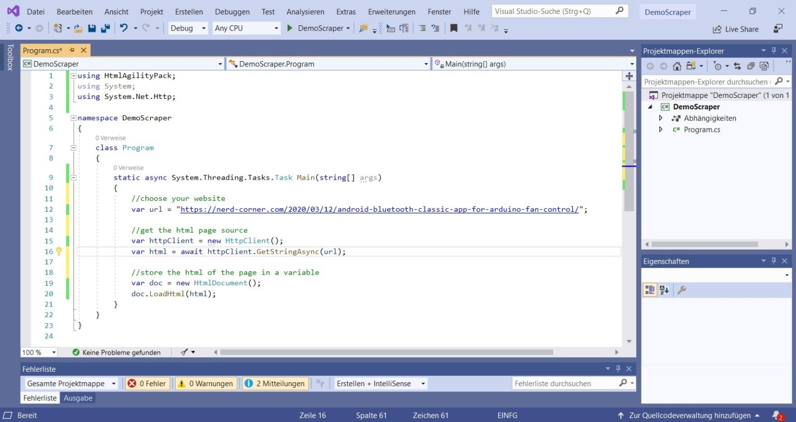Click the Home icon in Projektmappen-Explorer
Screen dimensions: 796x422
coord(677,66)
